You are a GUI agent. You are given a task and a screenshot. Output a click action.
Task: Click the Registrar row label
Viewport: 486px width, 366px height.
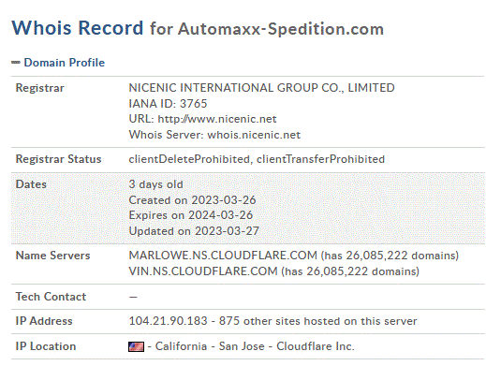[40, 88]
